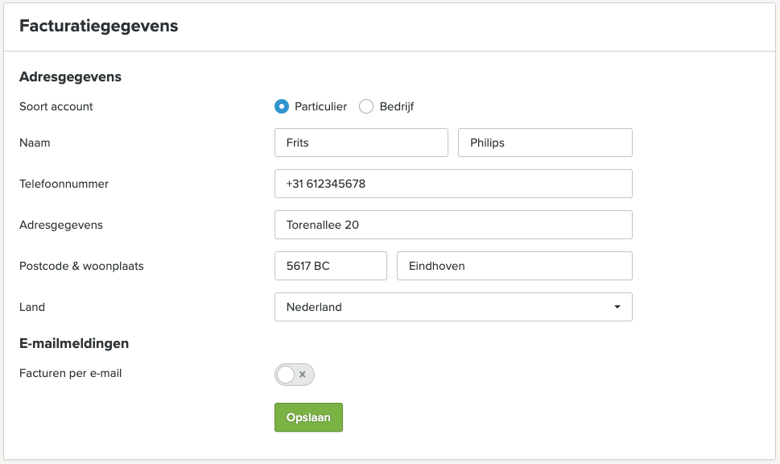Click the x icon on email toggle
This screenshot has height=464, width=780.
coord(303,375)
